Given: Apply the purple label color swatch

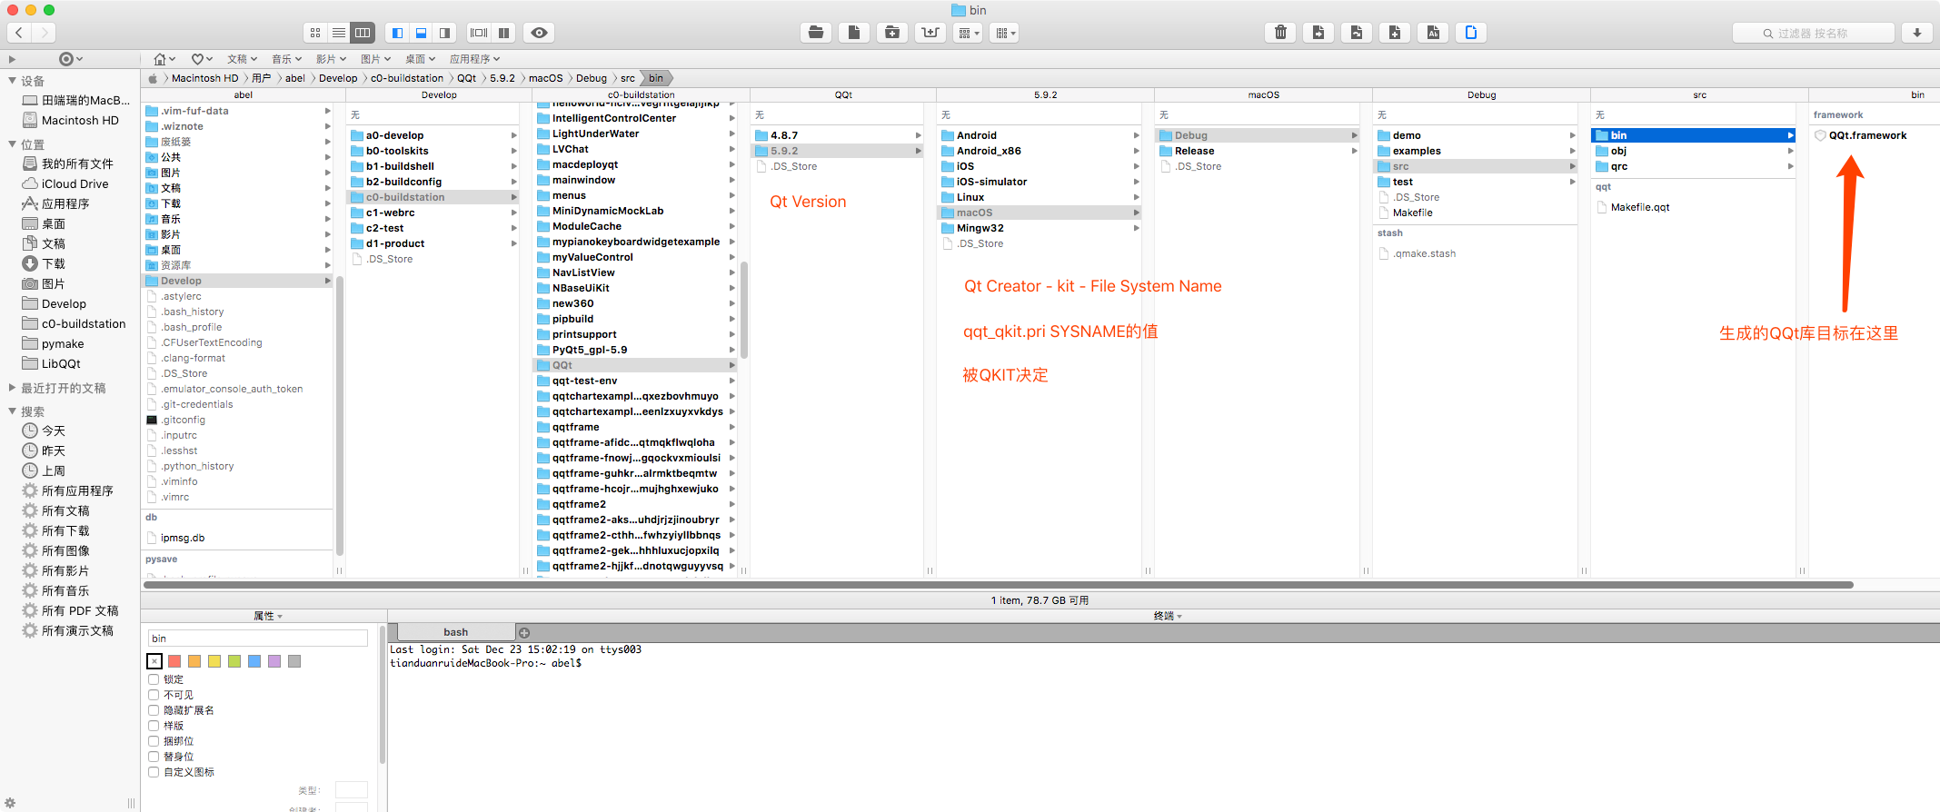Looking at the screenshot, I should [274, 661].
